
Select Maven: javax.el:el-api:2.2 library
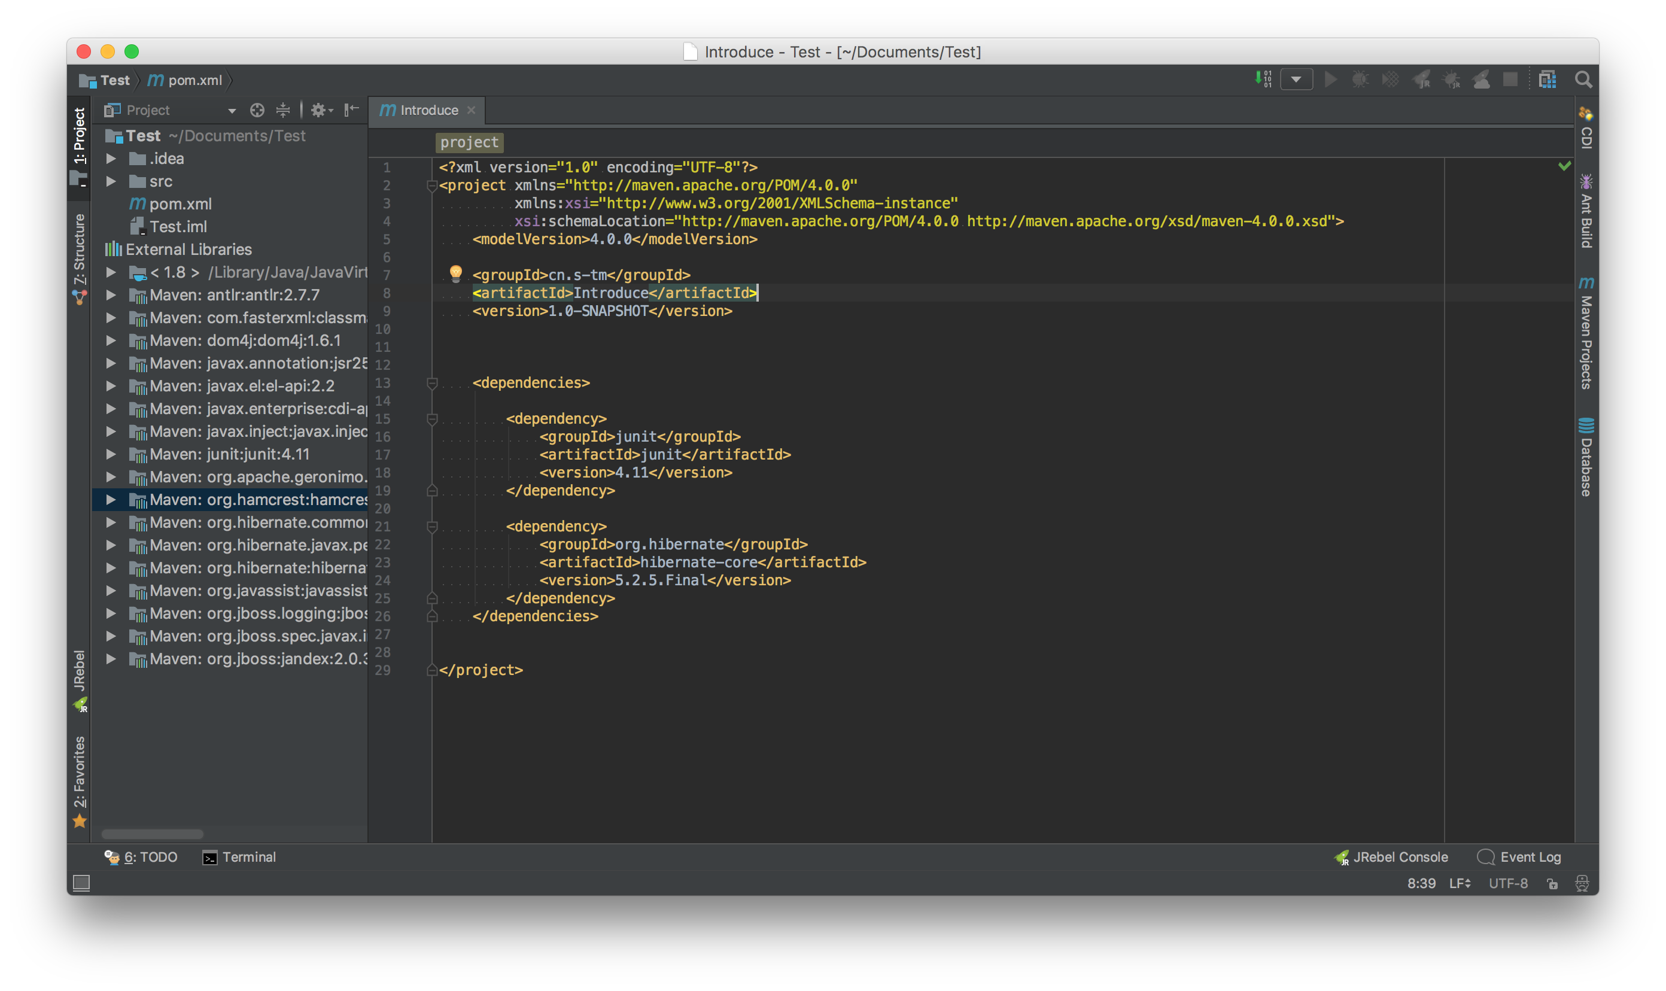pos(230,386)
